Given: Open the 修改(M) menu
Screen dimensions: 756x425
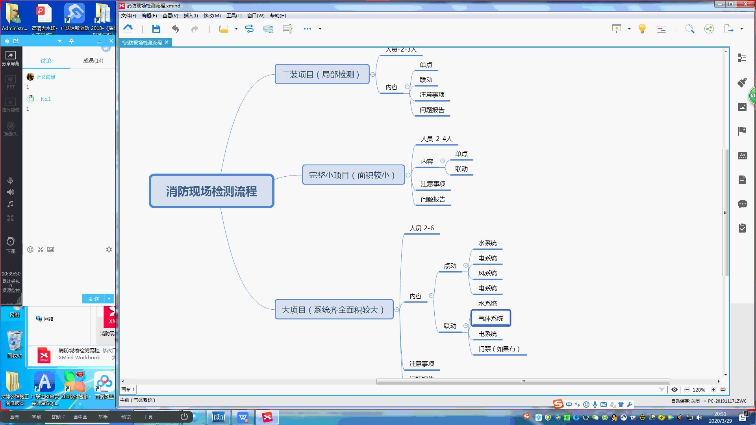Looking at the screenshot, I should tap(212, 16).
